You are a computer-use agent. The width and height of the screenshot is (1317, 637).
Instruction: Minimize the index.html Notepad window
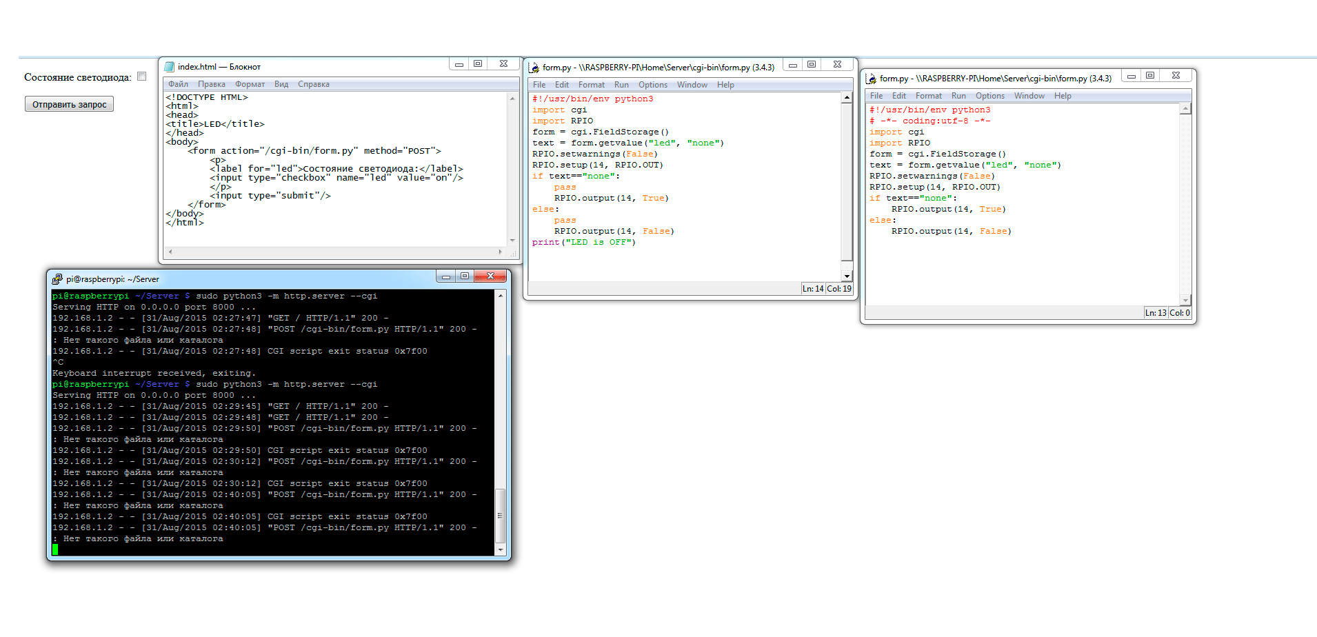click(459, 64)
